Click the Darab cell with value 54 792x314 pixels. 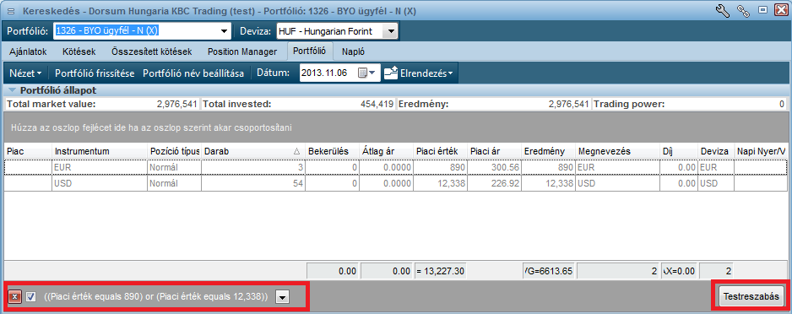coord(253,183)
